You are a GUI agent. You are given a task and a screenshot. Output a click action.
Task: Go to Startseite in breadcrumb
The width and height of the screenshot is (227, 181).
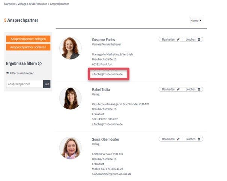(9, 4)
